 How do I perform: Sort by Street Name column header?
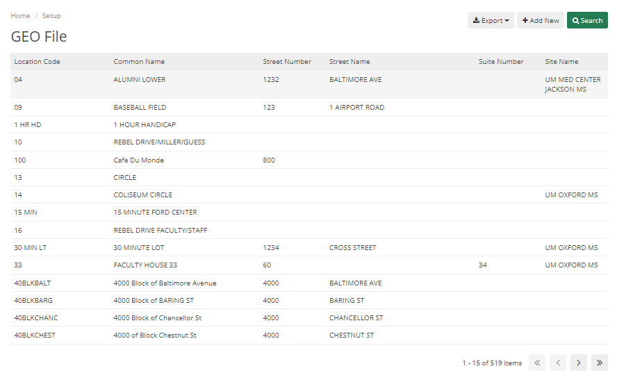(349, 62)
